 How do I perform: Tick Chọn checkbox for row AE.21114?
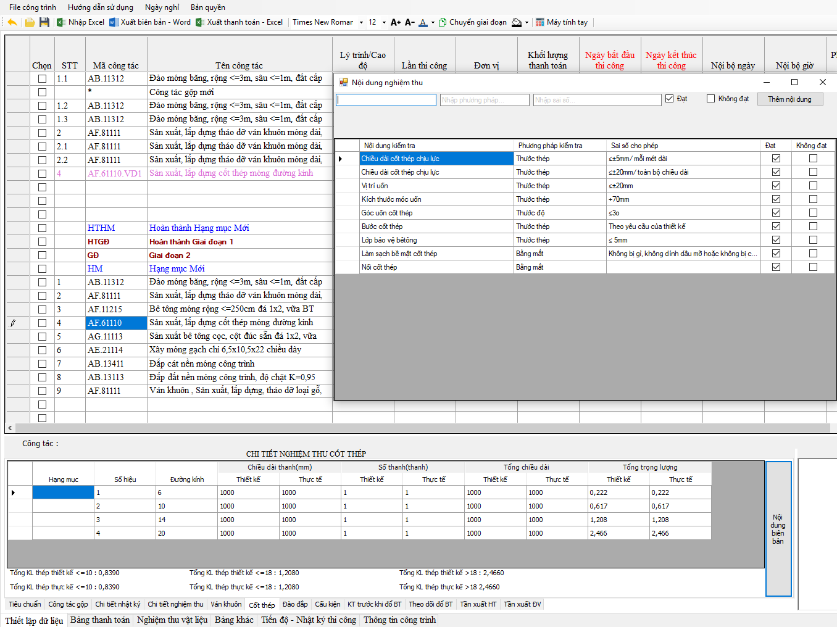[x=42, y=350]
